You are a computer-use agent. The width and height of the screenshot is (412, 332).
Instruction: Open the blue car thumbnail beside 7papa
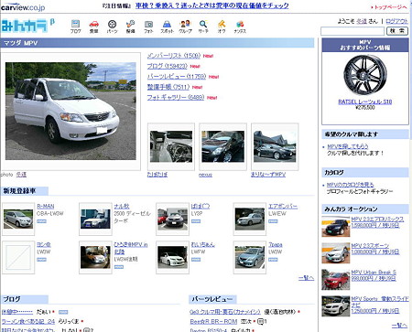(x=250, y=257)
